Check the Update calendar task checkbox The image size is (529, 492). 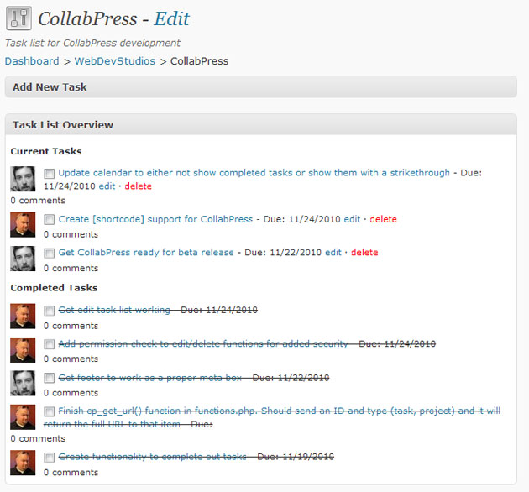(x=50, y=174)
